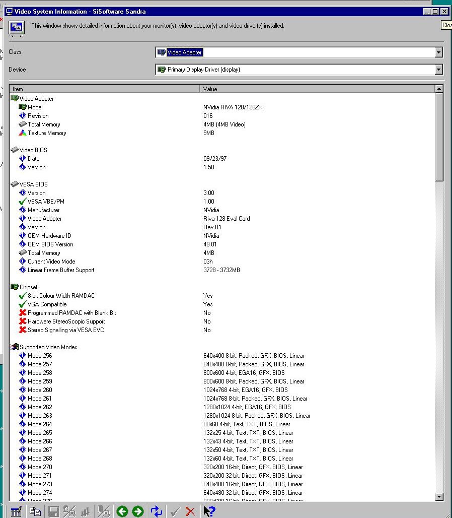Open the options table icon in bottom toolbar
This screenshot has width=452, height=518.
point(16,512)
